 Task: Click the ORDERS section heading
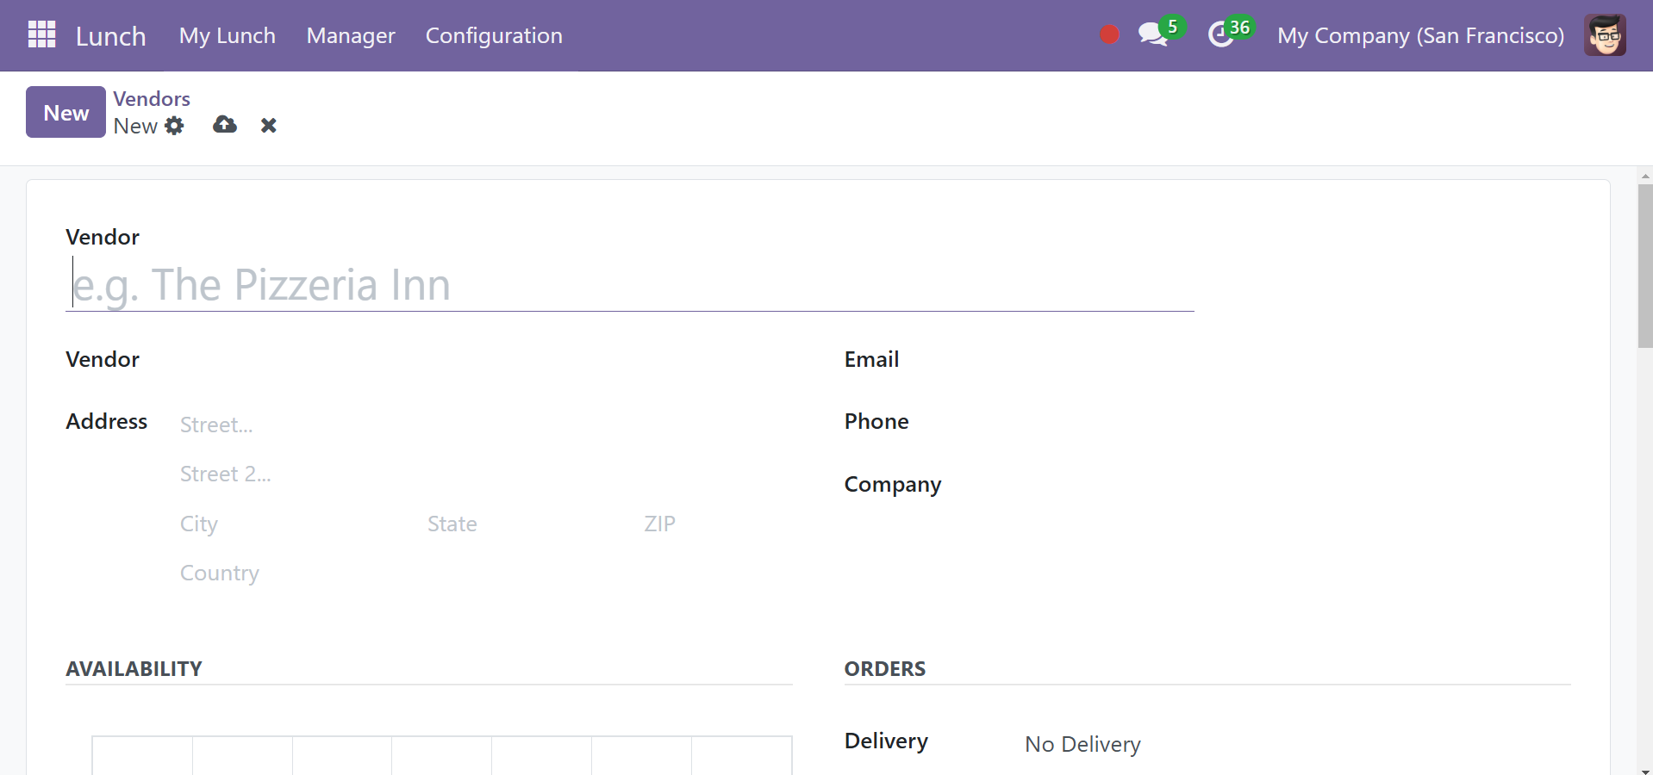click(885, 669)
